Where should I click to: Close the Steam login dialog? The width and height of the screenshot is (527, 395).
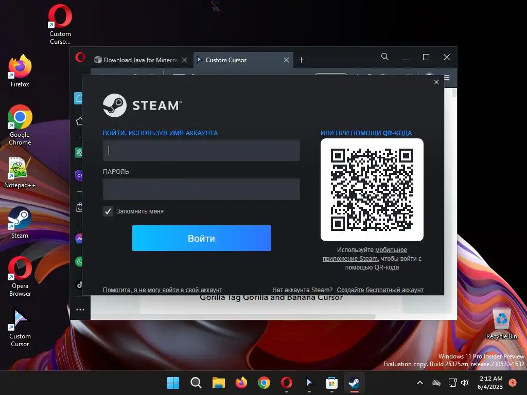436,82
